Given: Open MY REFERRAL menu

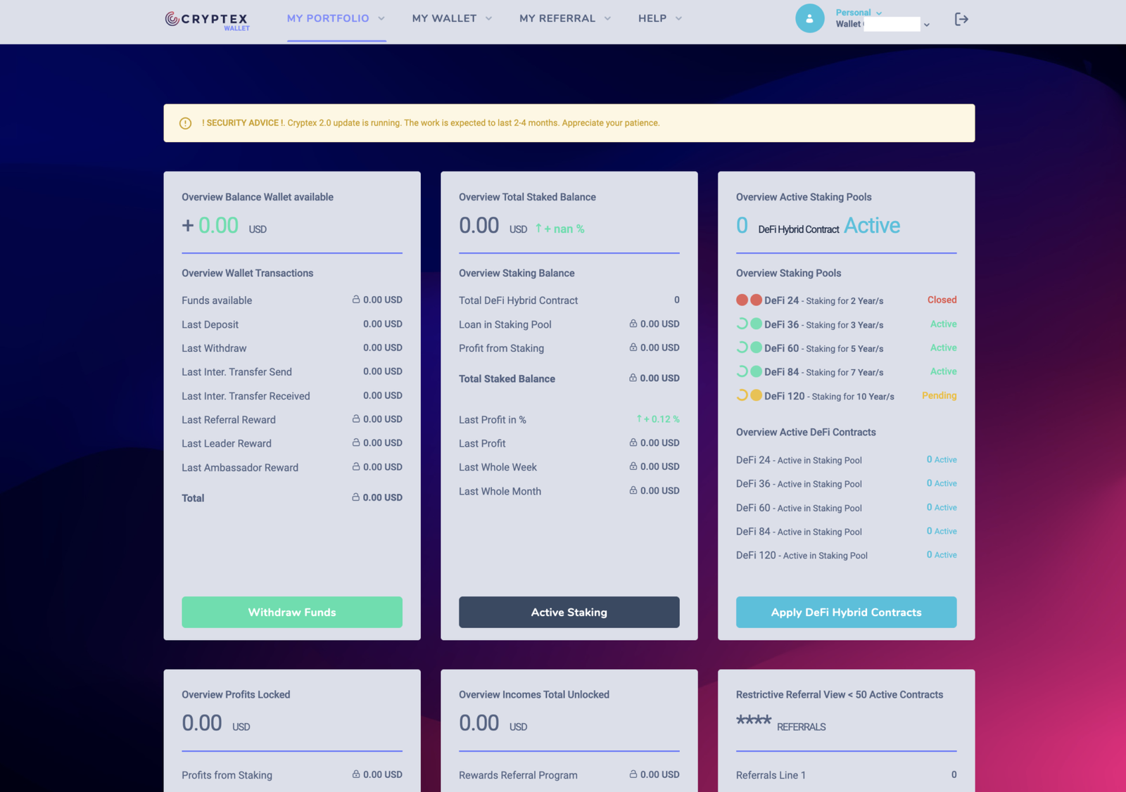Looking at the screenshot, I should (557, 18).
